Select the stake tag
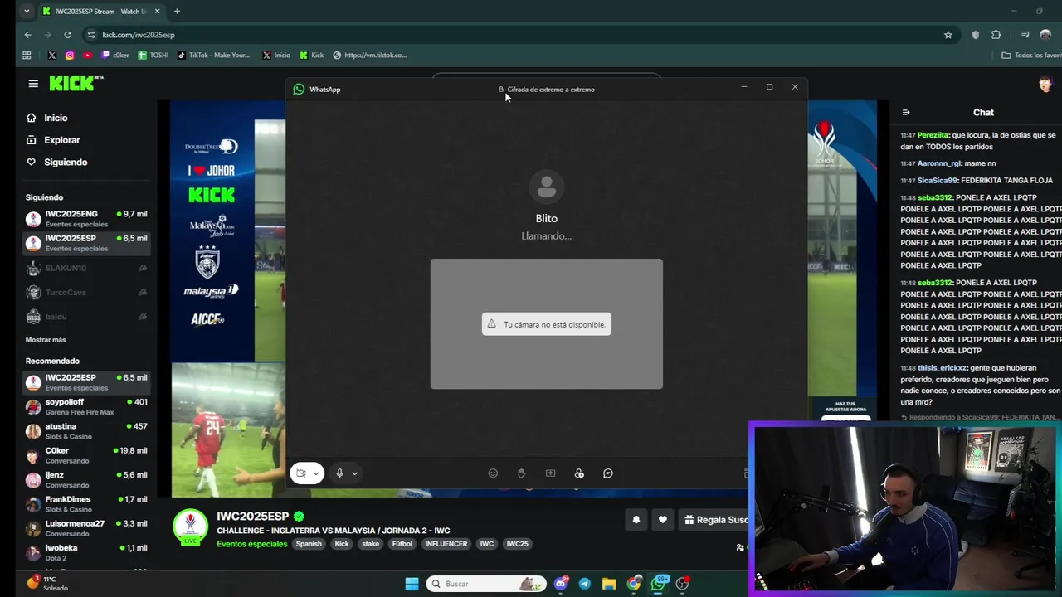This screenshot has height=597, width=1062. pos(371,544)
